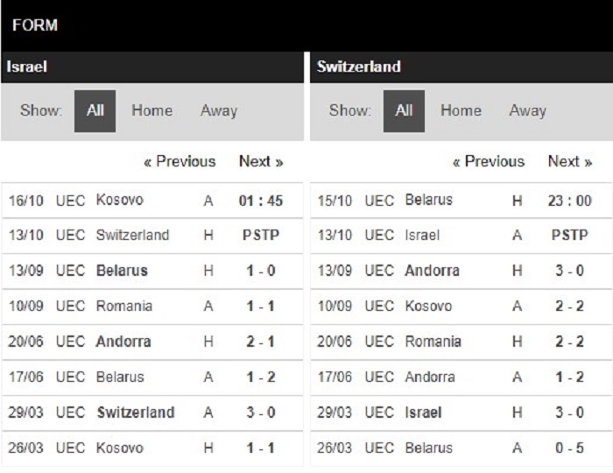The image size is (613, 473).
Task: Open the postponed Israel match in Switzerland column
Action: (x=462, y=236)
